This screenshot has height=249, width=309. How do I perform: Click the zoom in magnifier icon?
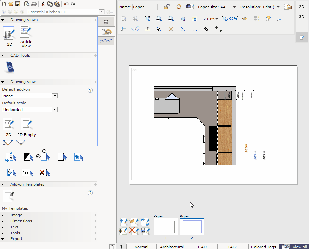click(x=159, y=19)
